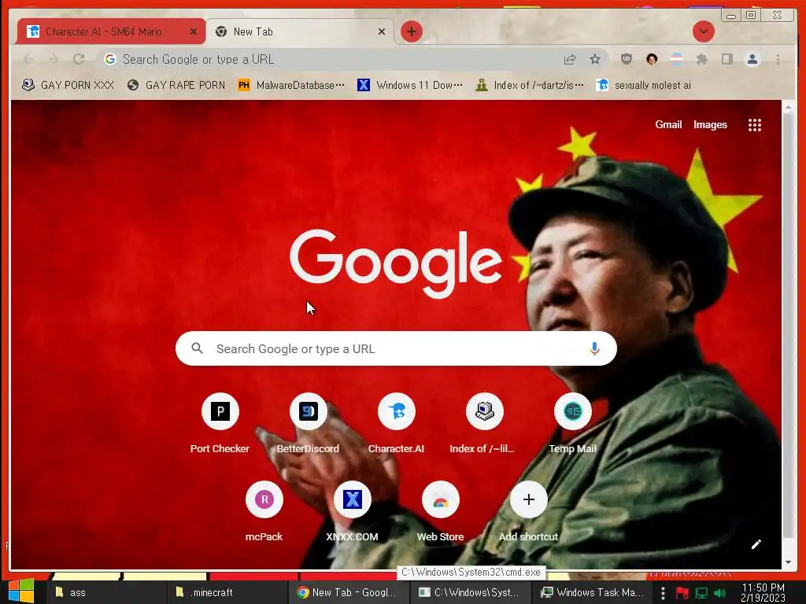Screen dimensions: 806x604
Task: Click the network tray icon
Action: [701, 593]
